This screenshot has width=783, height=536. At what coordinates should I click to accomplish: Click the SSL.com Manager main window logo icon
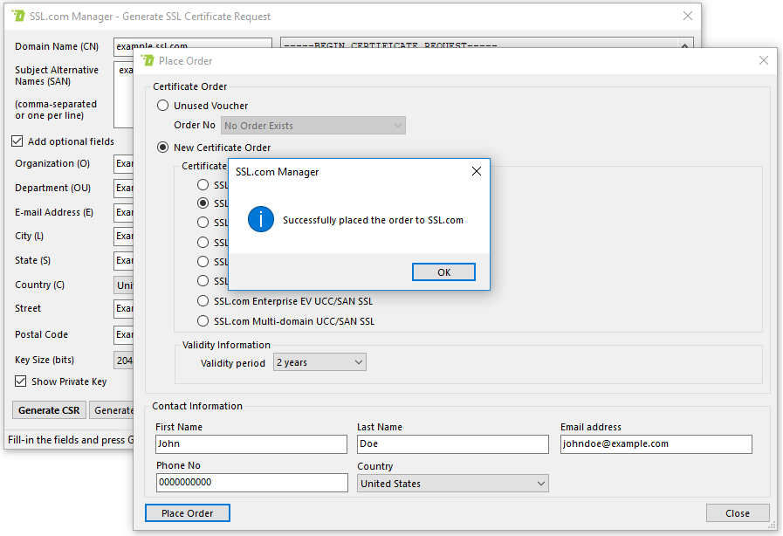(18, 17)
